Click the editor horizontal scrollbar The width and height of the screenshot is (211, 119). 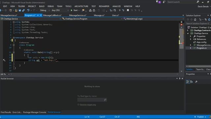[94, 74]
